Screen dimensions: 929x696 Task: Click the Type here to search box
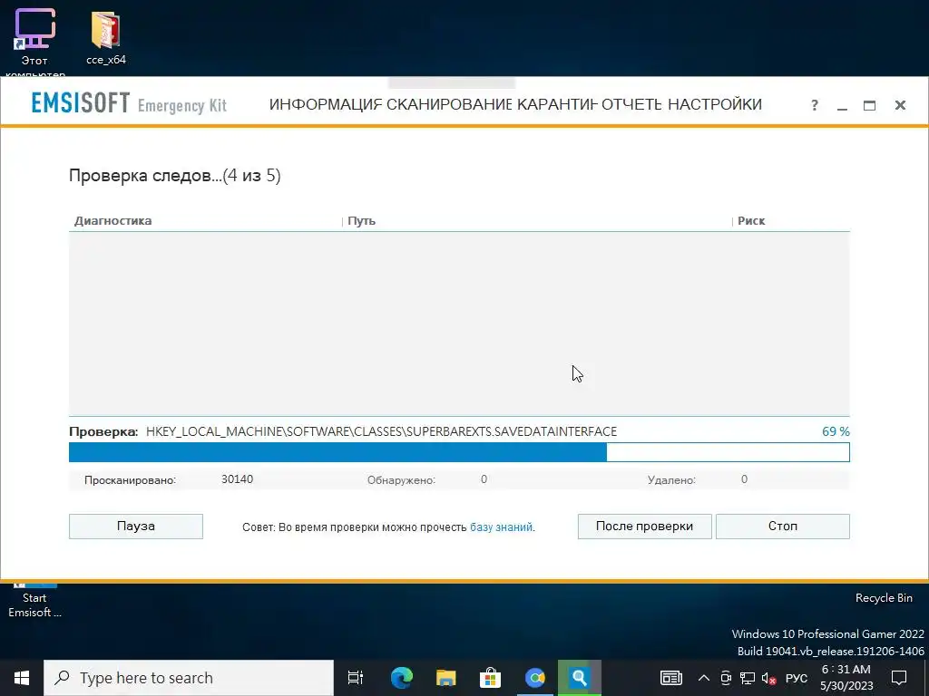click(x=189, y=678)
